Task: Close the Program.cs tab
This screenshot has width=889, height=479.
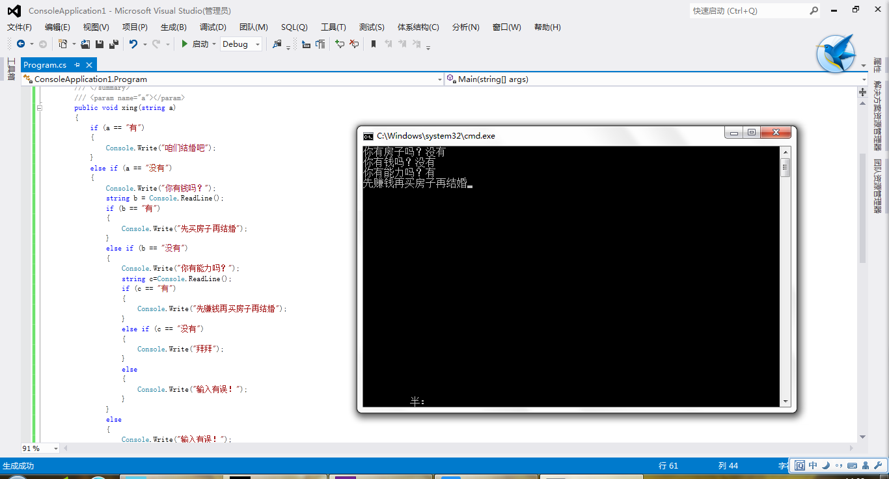Action: (x=90, y=64)
